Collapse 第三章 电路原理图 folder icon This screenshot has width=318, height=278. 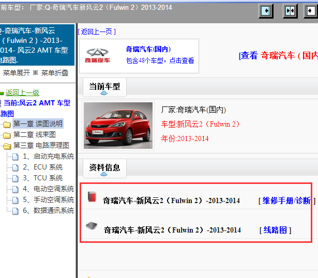pyautogui.click(x=7, y=146)
